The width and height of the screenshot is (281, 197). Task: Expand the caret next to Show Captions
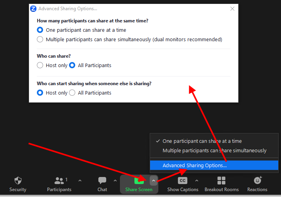click(197, 181)
